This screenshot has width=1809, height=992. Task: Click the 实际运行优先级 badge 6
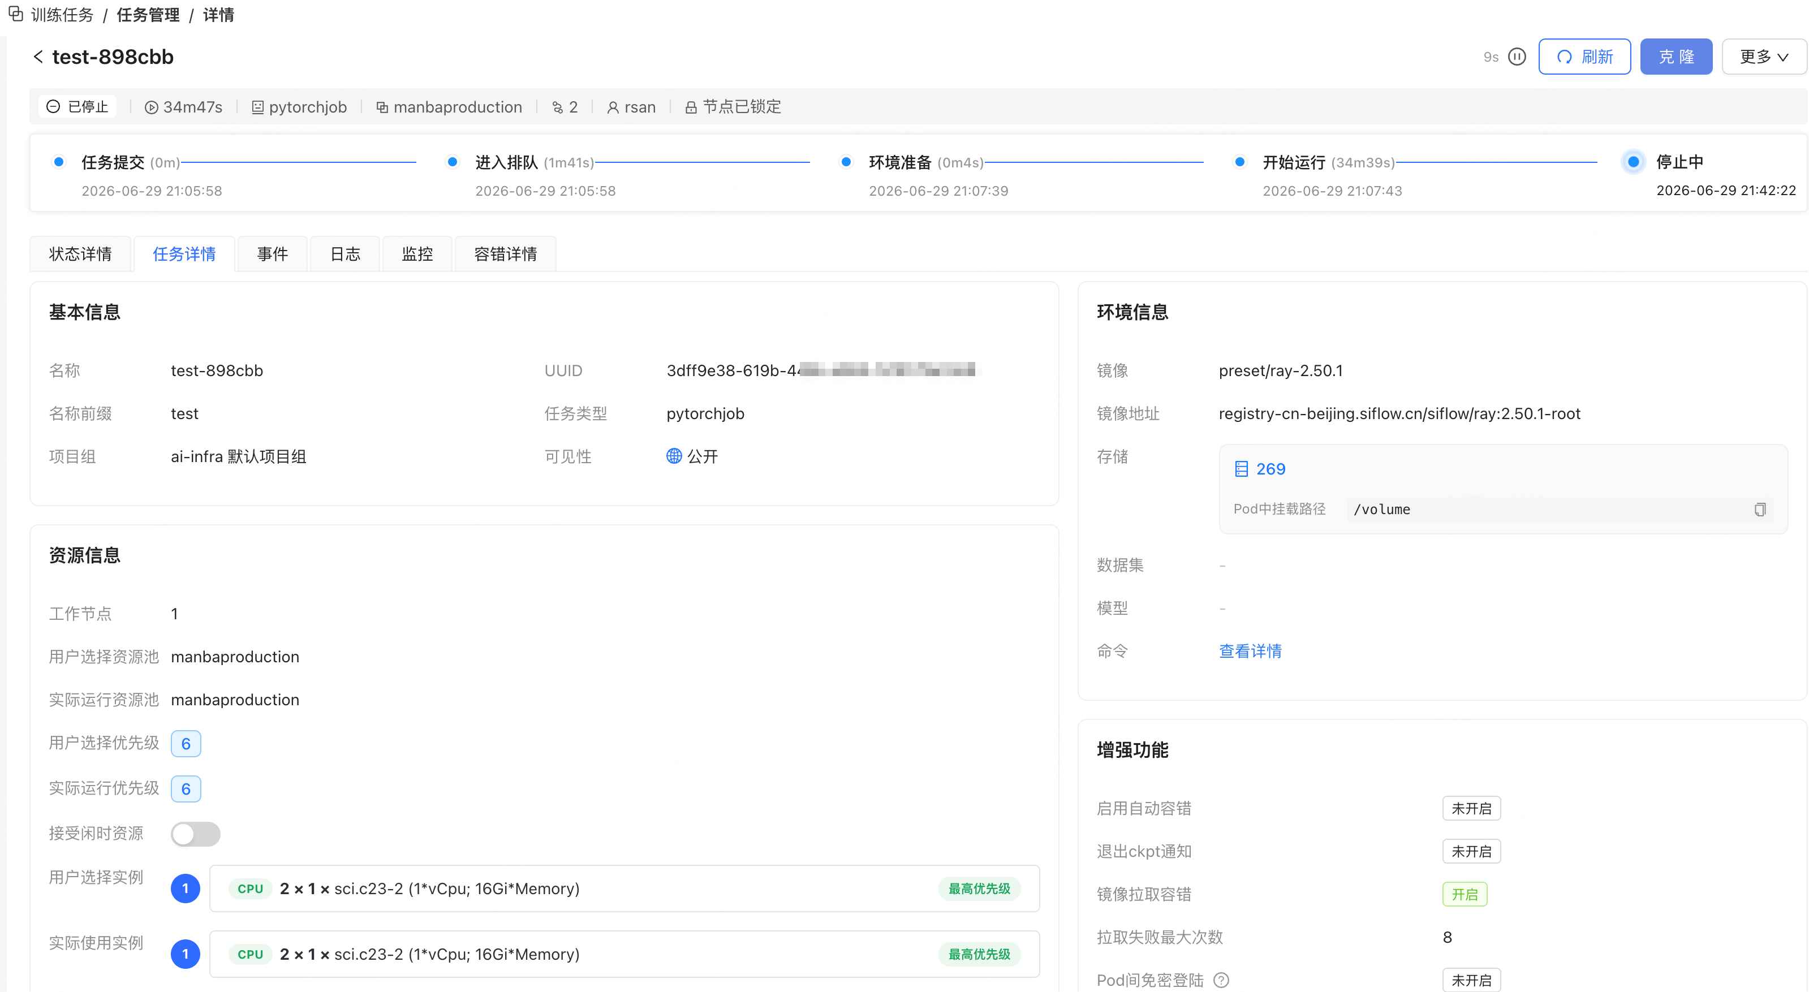186,789
